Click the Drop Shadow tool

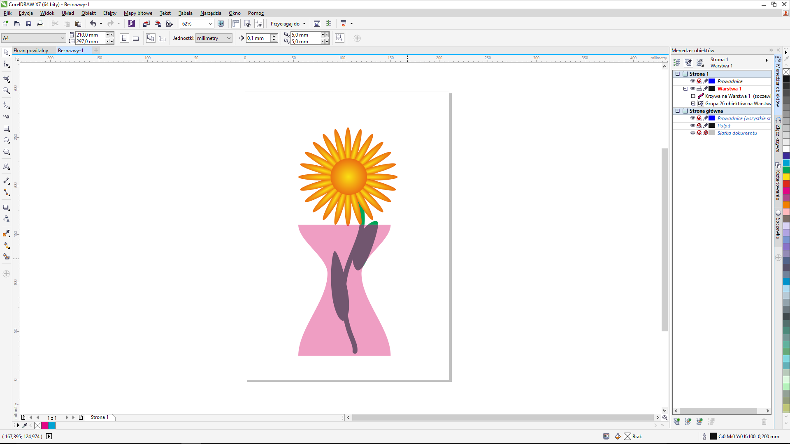tap(7, 207)
